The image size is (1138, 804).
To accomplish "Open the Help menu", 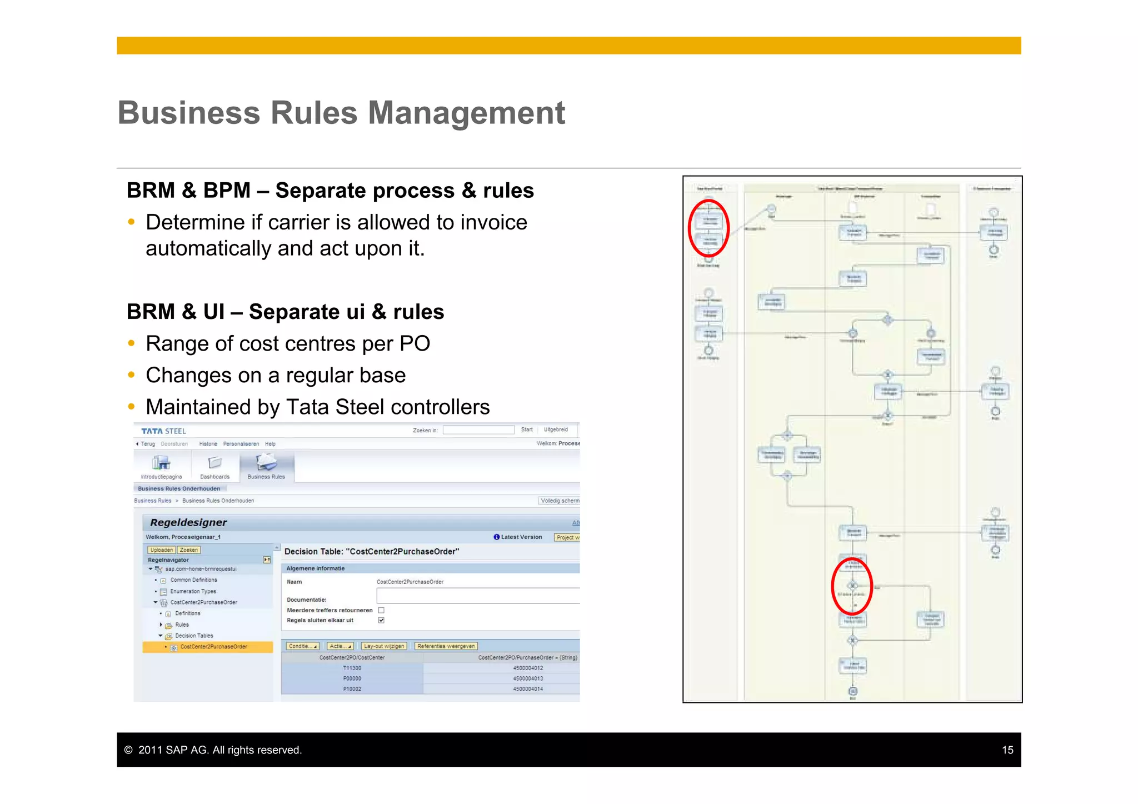I will tap(270, 444).
